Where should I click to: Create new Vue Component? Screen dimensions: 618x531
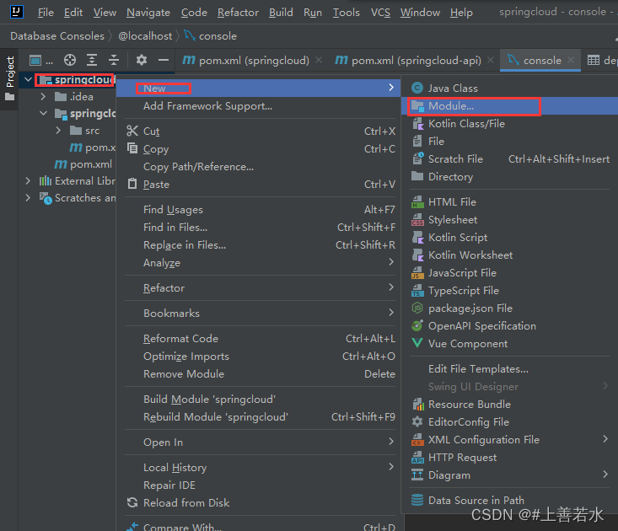509,344
